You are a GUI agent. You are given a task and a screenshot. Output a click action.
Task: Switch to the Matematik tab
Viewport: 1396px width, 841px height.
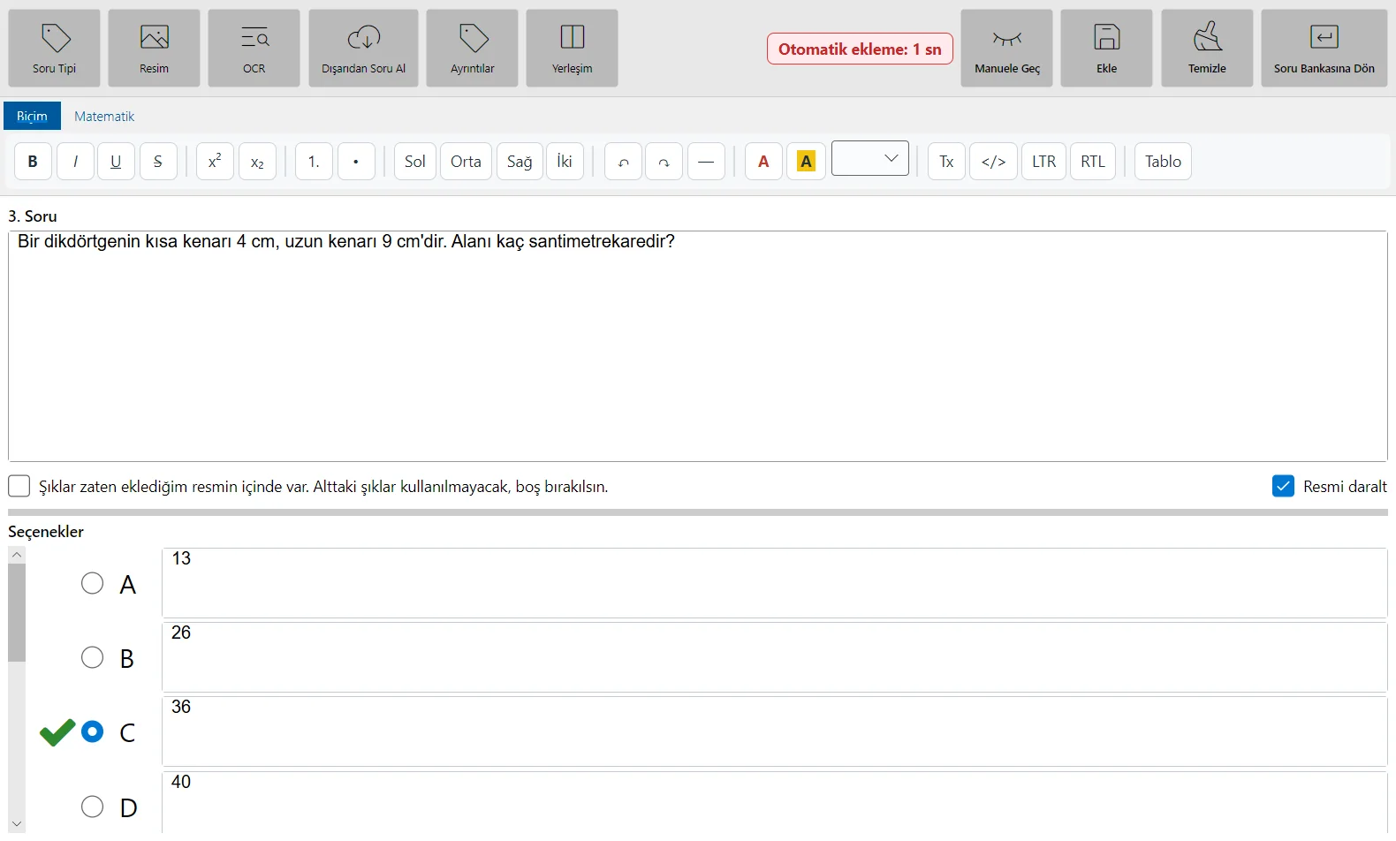tap(104, 116)
